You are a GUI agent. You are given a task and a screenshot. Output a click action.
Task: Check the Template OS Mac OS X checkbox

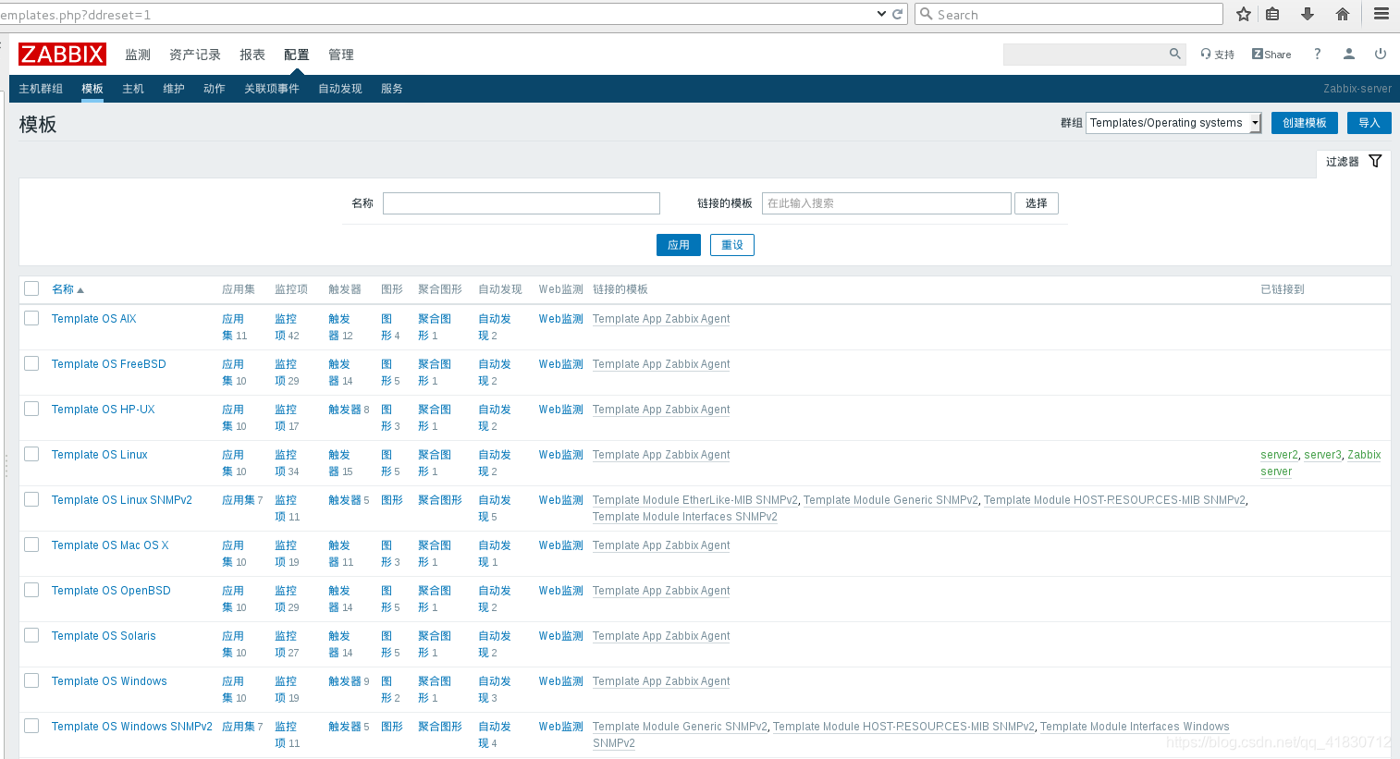[31, 545]
